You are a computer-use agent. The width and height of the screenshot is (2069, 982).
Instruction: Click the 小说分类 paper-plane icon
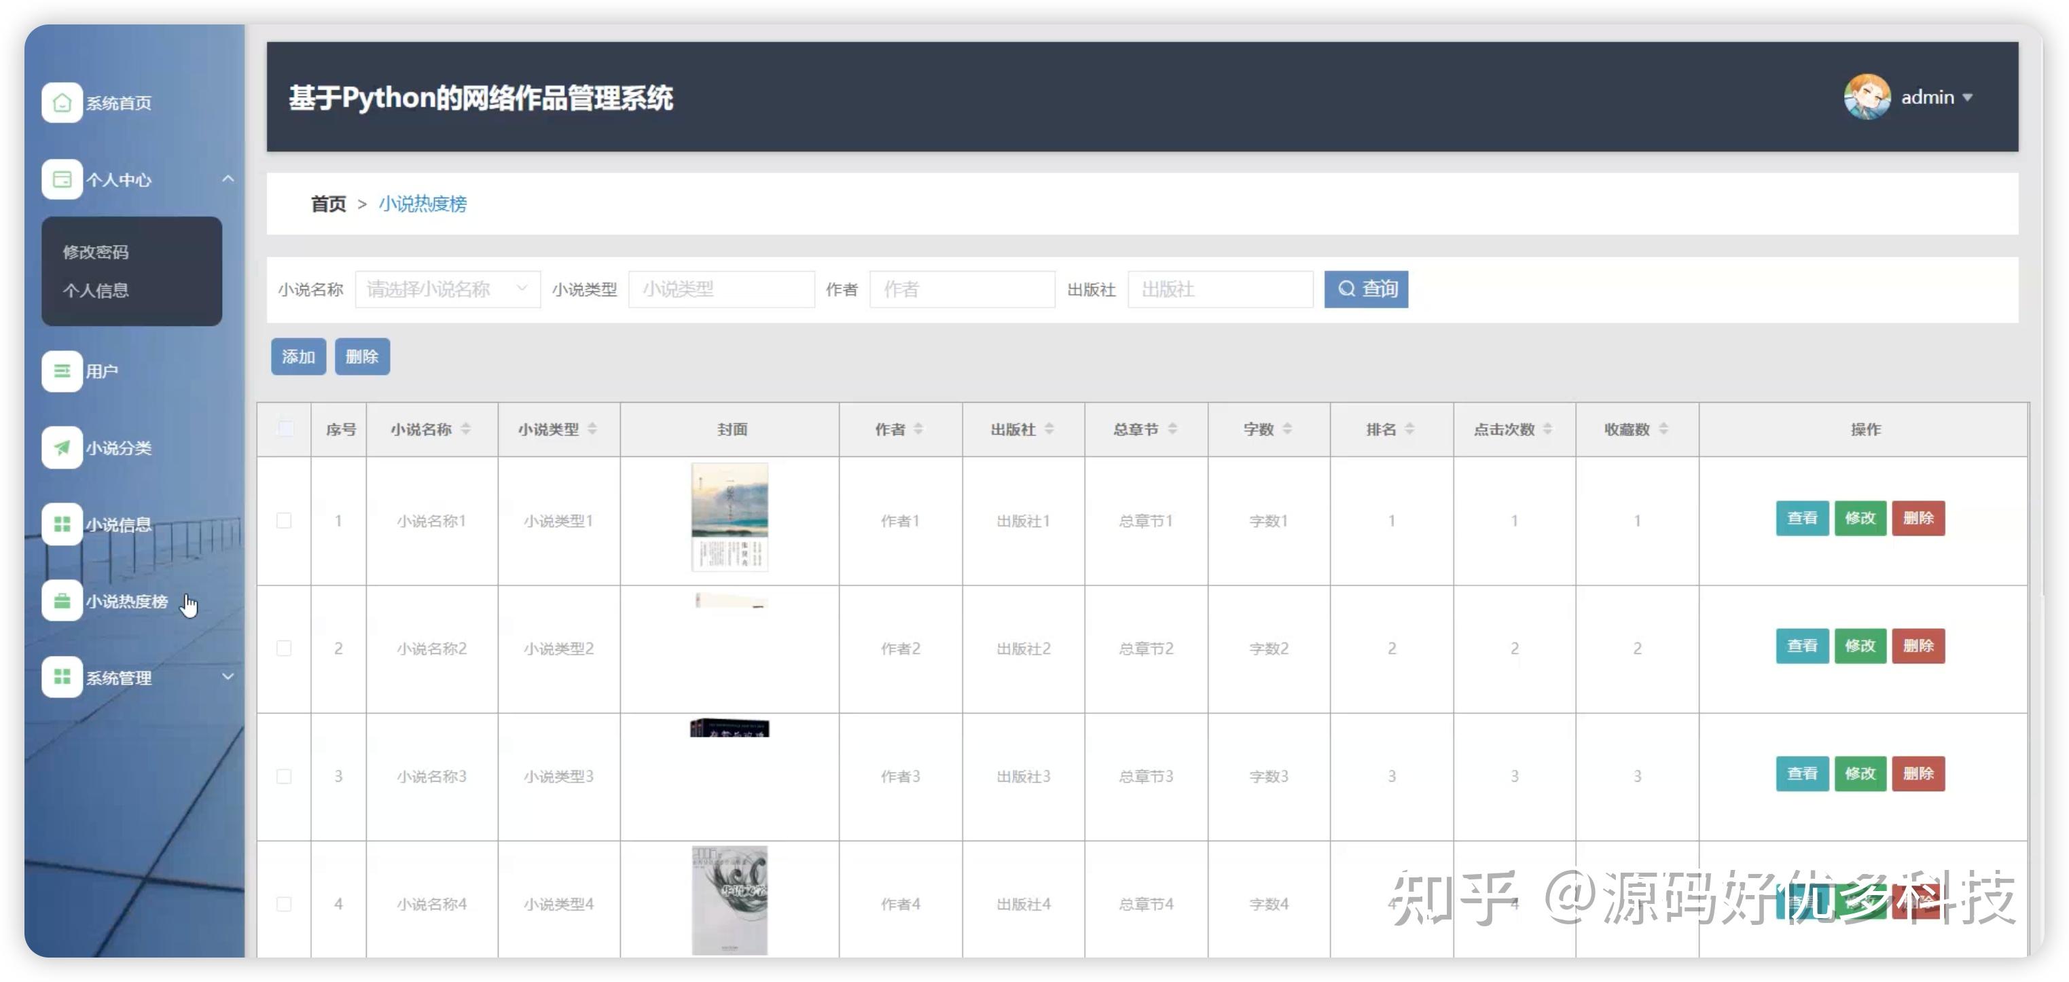(x=62, y=448)
